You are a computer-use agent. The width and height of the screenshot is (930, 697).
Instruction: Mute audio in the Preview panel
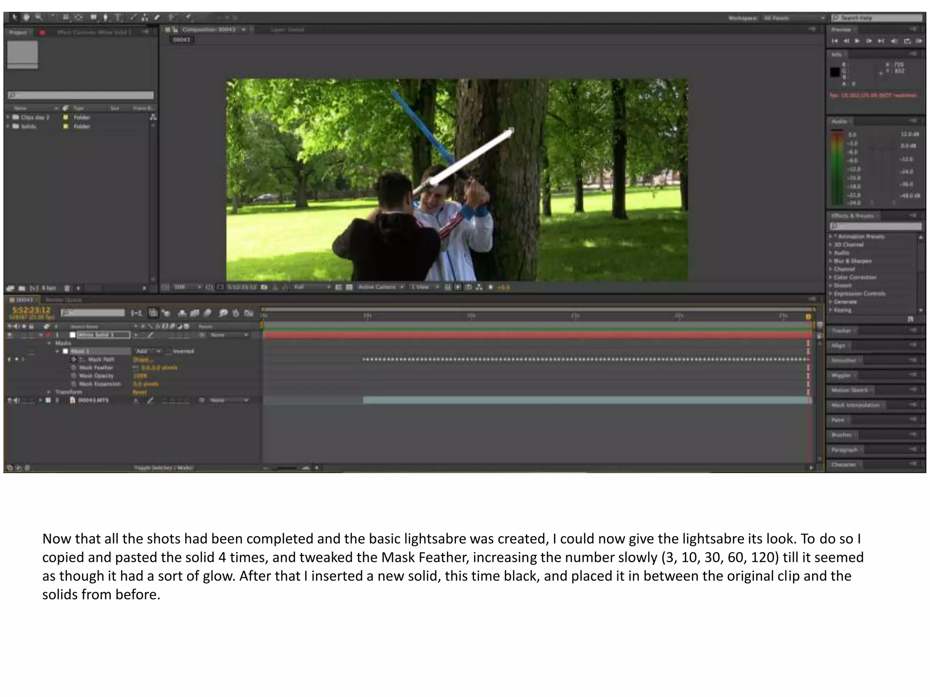(x=894, y=41)
